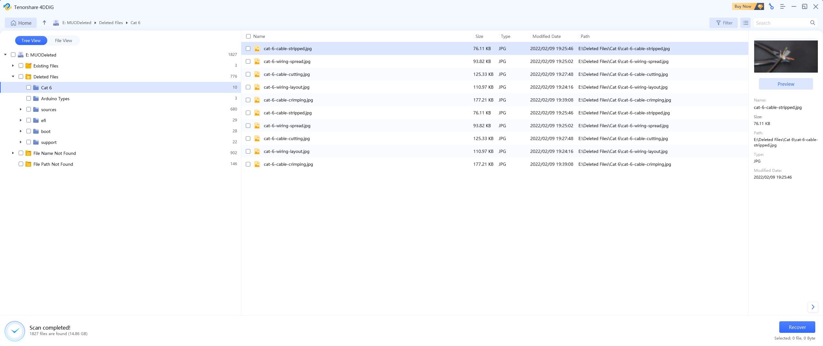Expand the File Name Not Found node
Viewport: 823px width, 346px height.
pos(13,153)
